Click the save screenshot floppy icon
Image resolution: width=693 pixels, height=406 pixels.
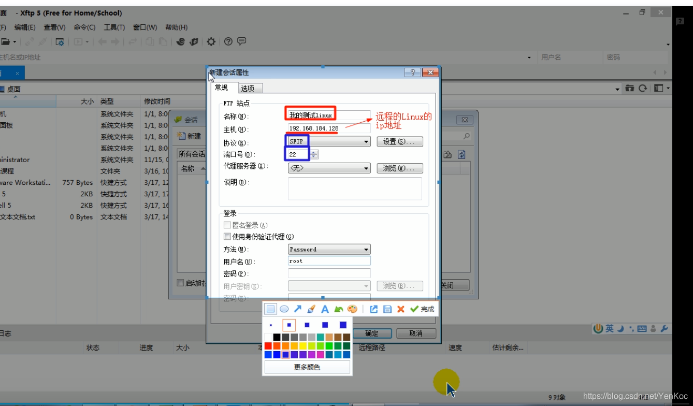pyautogui.click(x=387, y=309)
